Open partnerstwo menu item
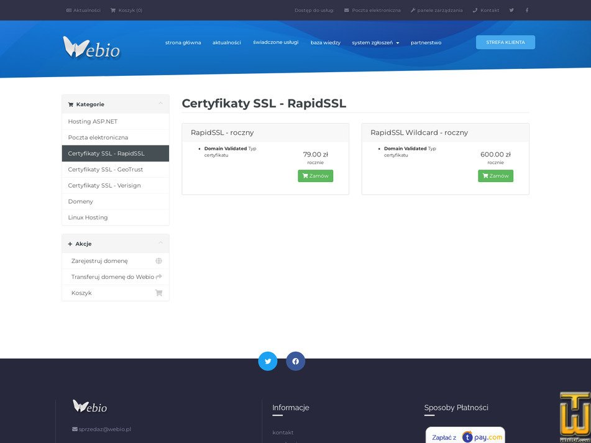This screenshot has height=443, width=591. pyautogui.click(x=426, y=43)
